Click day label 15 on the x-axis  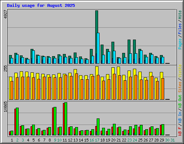pos(86,140)
